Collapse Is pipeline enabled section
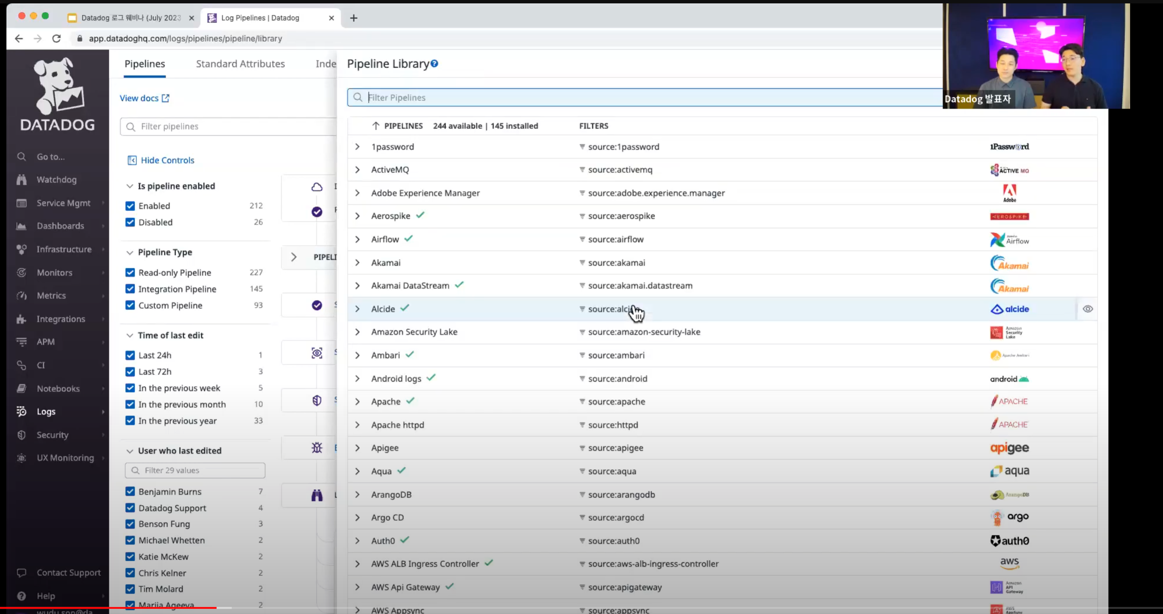 point(130,186)
